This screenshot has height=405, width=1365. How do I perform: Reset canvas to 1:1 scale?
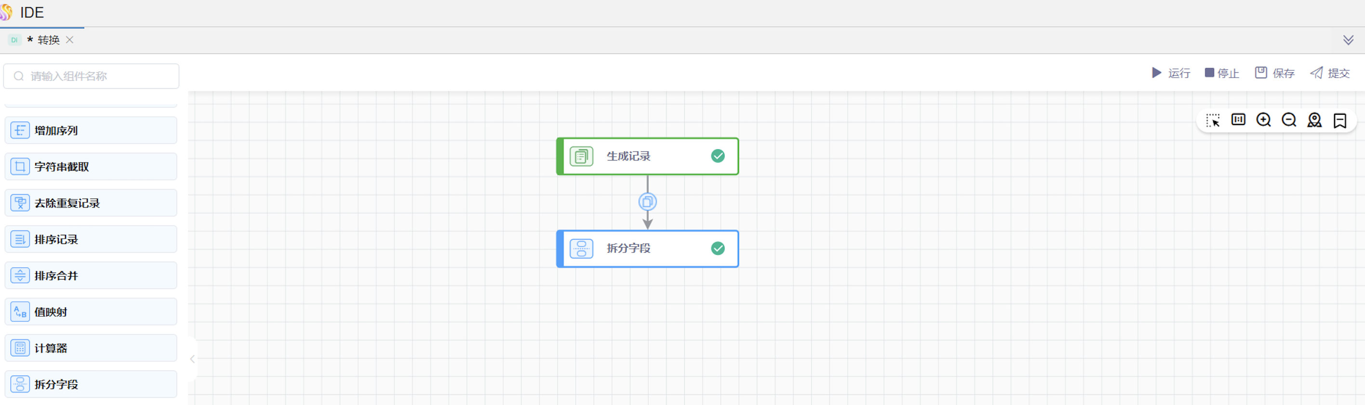click(1238, 120)
